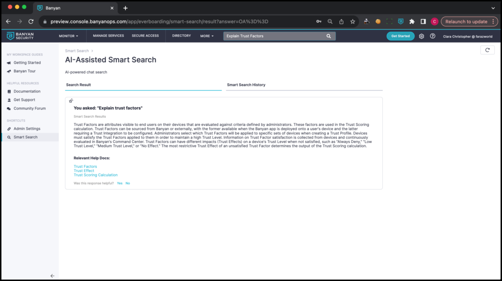Click the Get Started button
Screen dimensions: 502x281
pos(400,36)
